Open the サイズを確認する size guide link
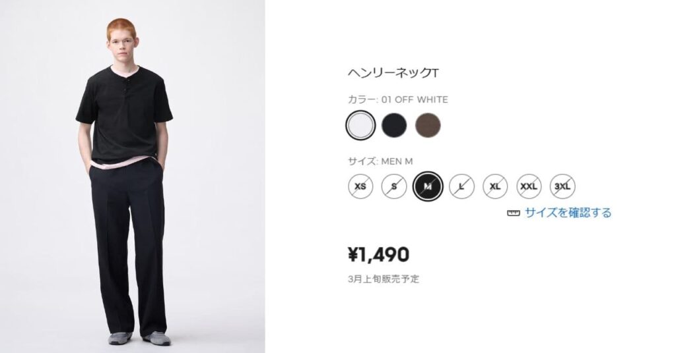 [568, 213]
